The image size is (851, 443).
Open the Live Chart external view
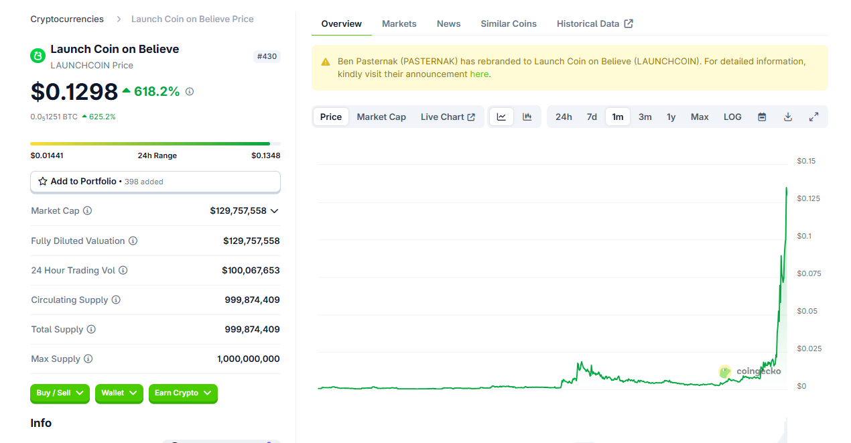tap(448, 117)
